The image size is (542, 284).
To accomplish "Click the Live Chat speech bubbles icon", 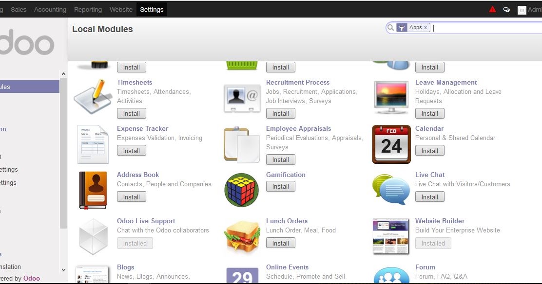I will point(391,189).
